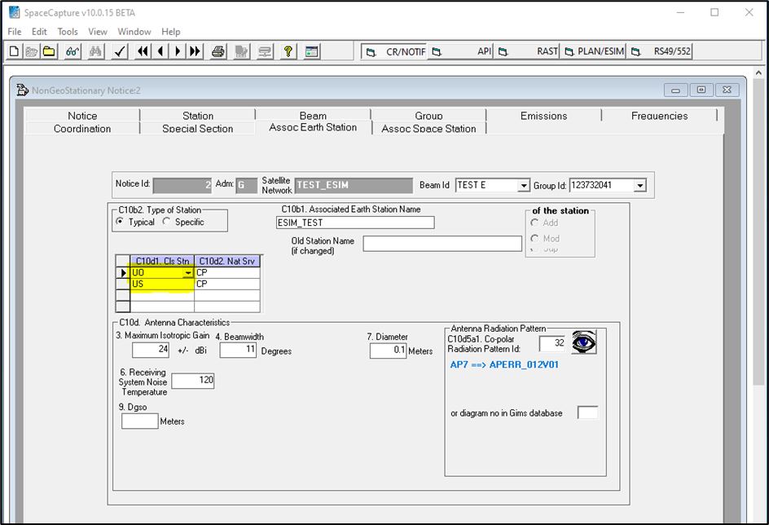
Task: Click the RAST toolbar button
Action: (x=527, y=51)
